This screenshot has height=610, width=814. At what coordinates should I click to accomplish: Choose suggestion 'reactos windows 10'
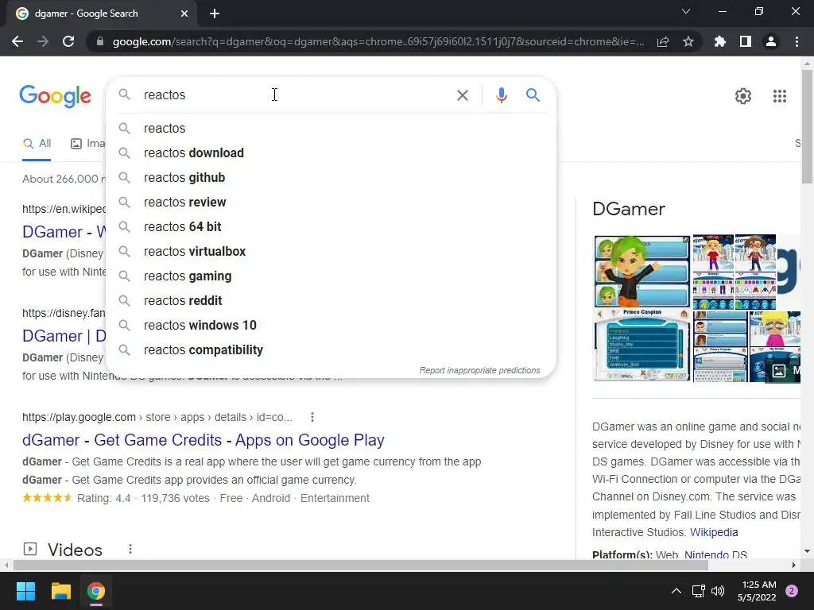[x=331, y=325]
